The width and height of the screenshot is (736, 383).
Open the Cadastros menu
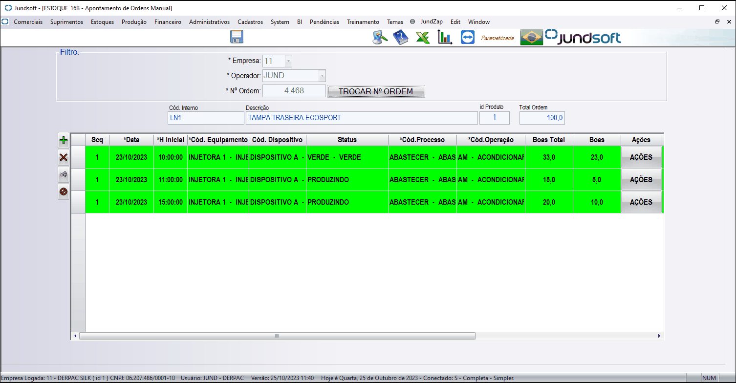(x=250, y=22)
